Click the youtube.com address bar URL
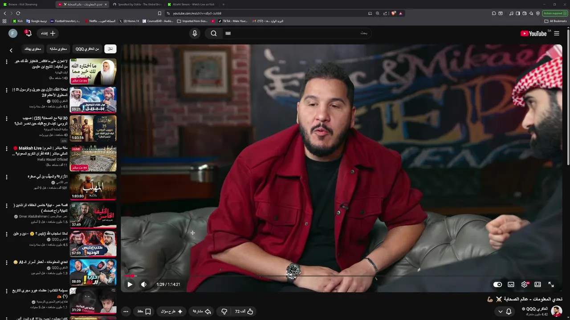570x320 pixels. pyautogui.click(x=197, y=13)
